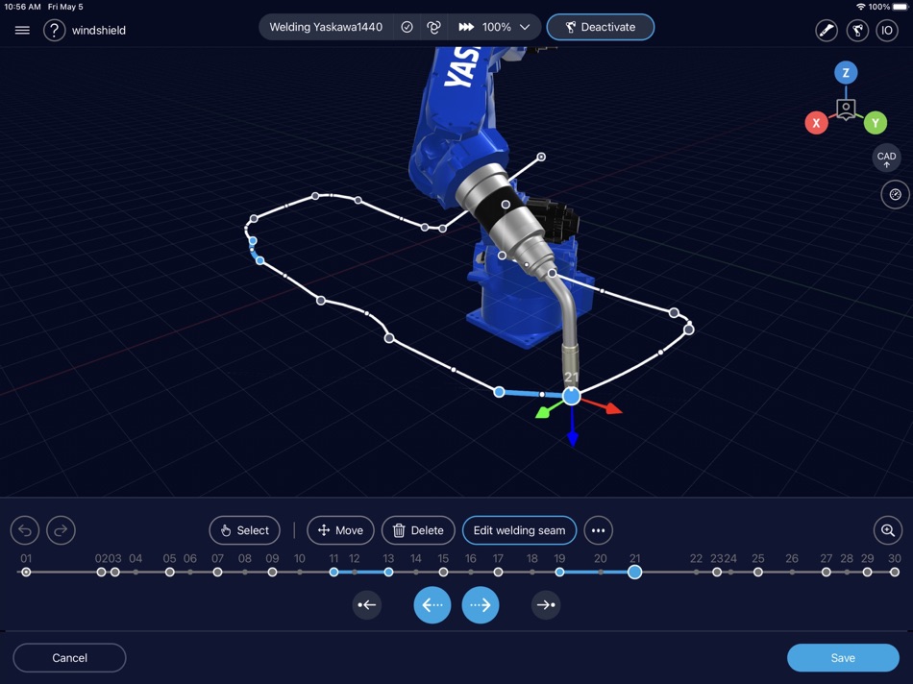Step to previous waypoint
This screenshot has height=684, width=913.
pyautogui.click(x=432, y=605)
